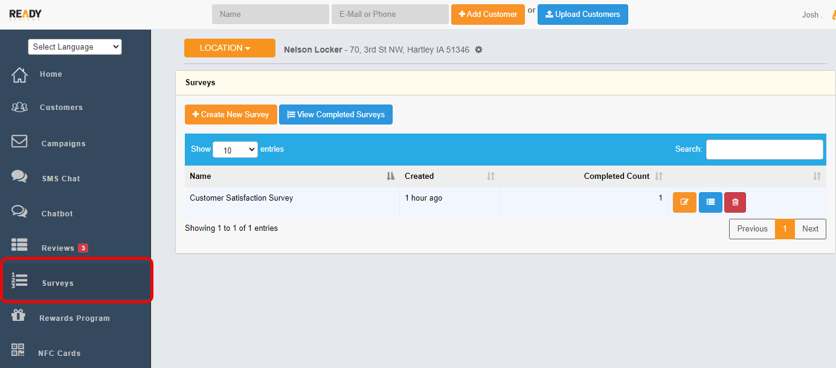Click the orange edit survey icon
The image size is (836, 368).
coord(684,202)
